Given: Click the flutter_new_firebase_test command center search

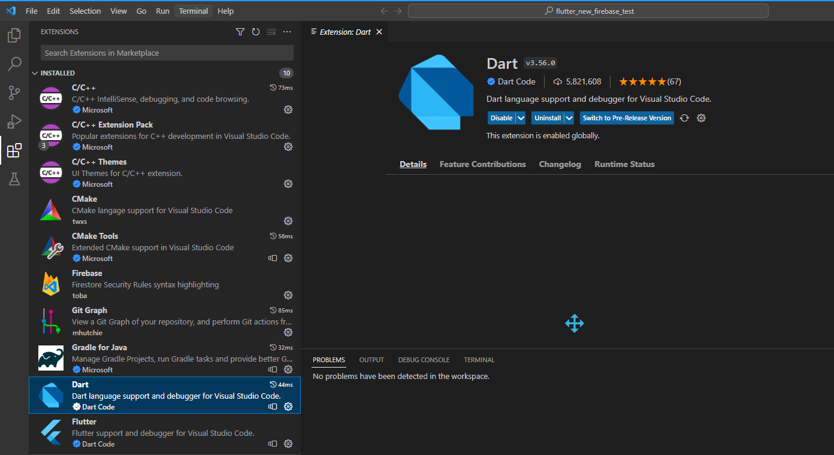Looking at the screenshot, I should (x=588, y=11).
